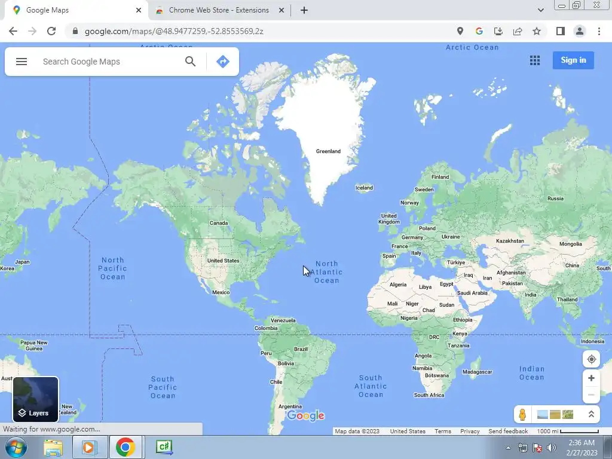
Task: Click the Mongolia label
Action: coord(571,244)
